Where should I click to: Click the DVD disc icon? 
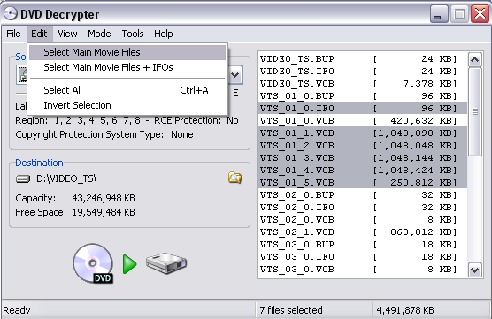coord(93,263)
